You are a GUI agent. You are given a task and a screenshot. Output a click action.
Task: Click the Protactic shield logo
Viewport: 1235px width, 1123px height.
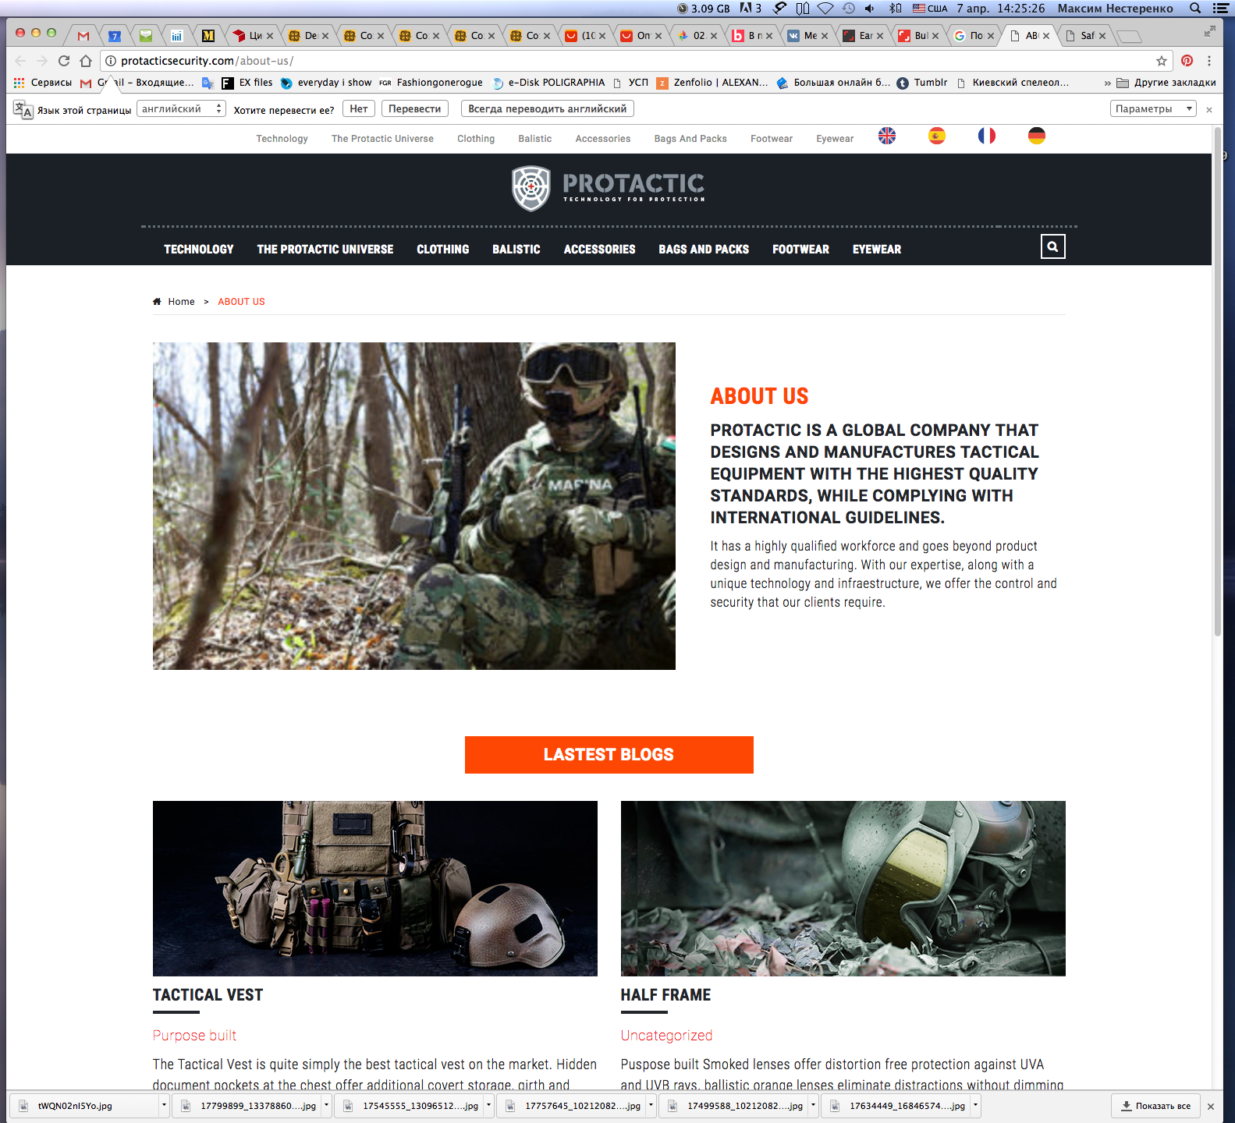click(531, 188)
